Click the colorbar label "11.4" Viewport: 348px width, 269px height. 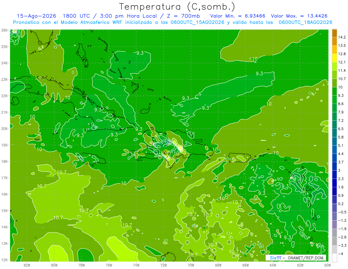tap(342, 71)
